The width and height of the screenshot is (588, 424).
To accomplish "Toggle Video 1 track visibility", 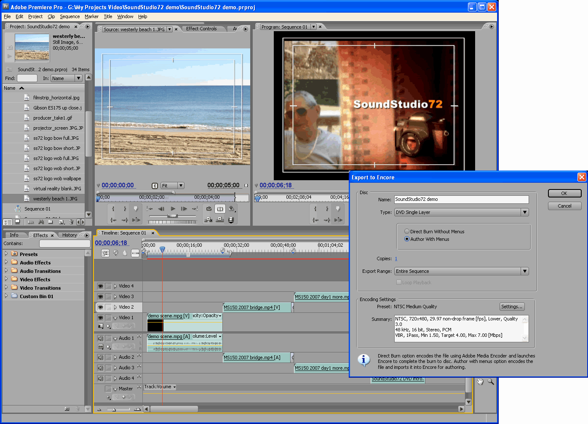I will (100, 317).
